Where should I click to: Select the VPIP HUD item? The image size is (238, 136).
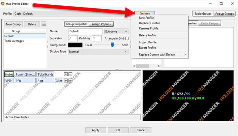(x=9, y=81)
